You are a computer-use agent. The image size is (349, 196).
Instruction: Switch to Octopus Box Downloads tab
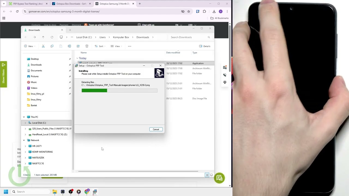[x=71, y=4]
